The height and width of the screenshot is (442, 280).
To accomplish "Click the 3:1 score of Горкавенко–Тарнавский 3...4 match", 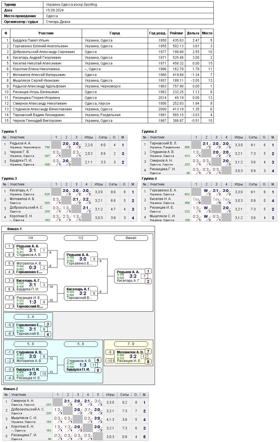I will tap(33, 329).
